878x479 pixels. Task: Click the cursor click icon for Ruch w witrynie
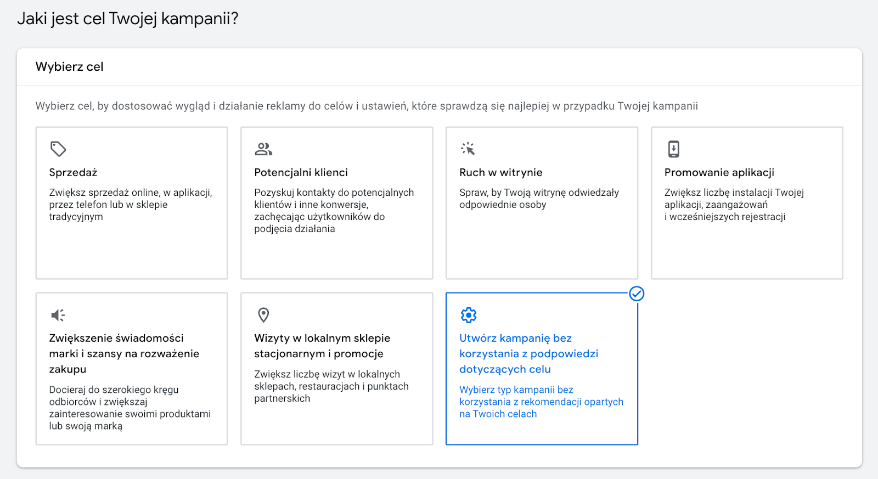point(468,149)
